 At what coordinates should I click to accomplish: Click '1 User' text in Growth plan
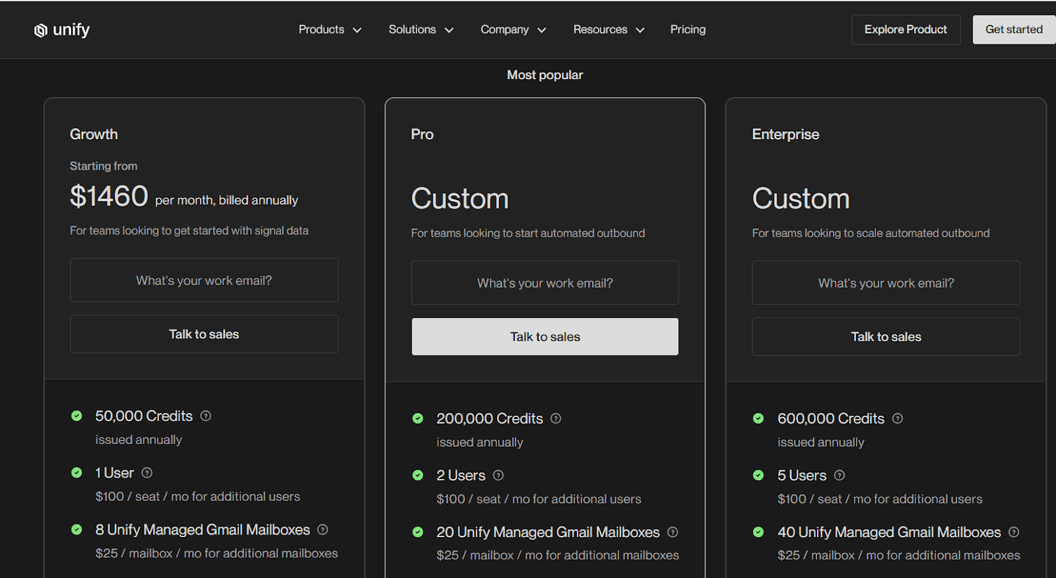click(x=115, y=472)
